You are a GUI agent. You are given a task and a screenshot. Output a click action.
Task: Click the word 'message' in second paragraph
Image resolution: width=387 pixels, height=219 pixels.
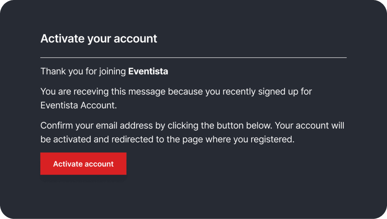(x=147, y=92)
